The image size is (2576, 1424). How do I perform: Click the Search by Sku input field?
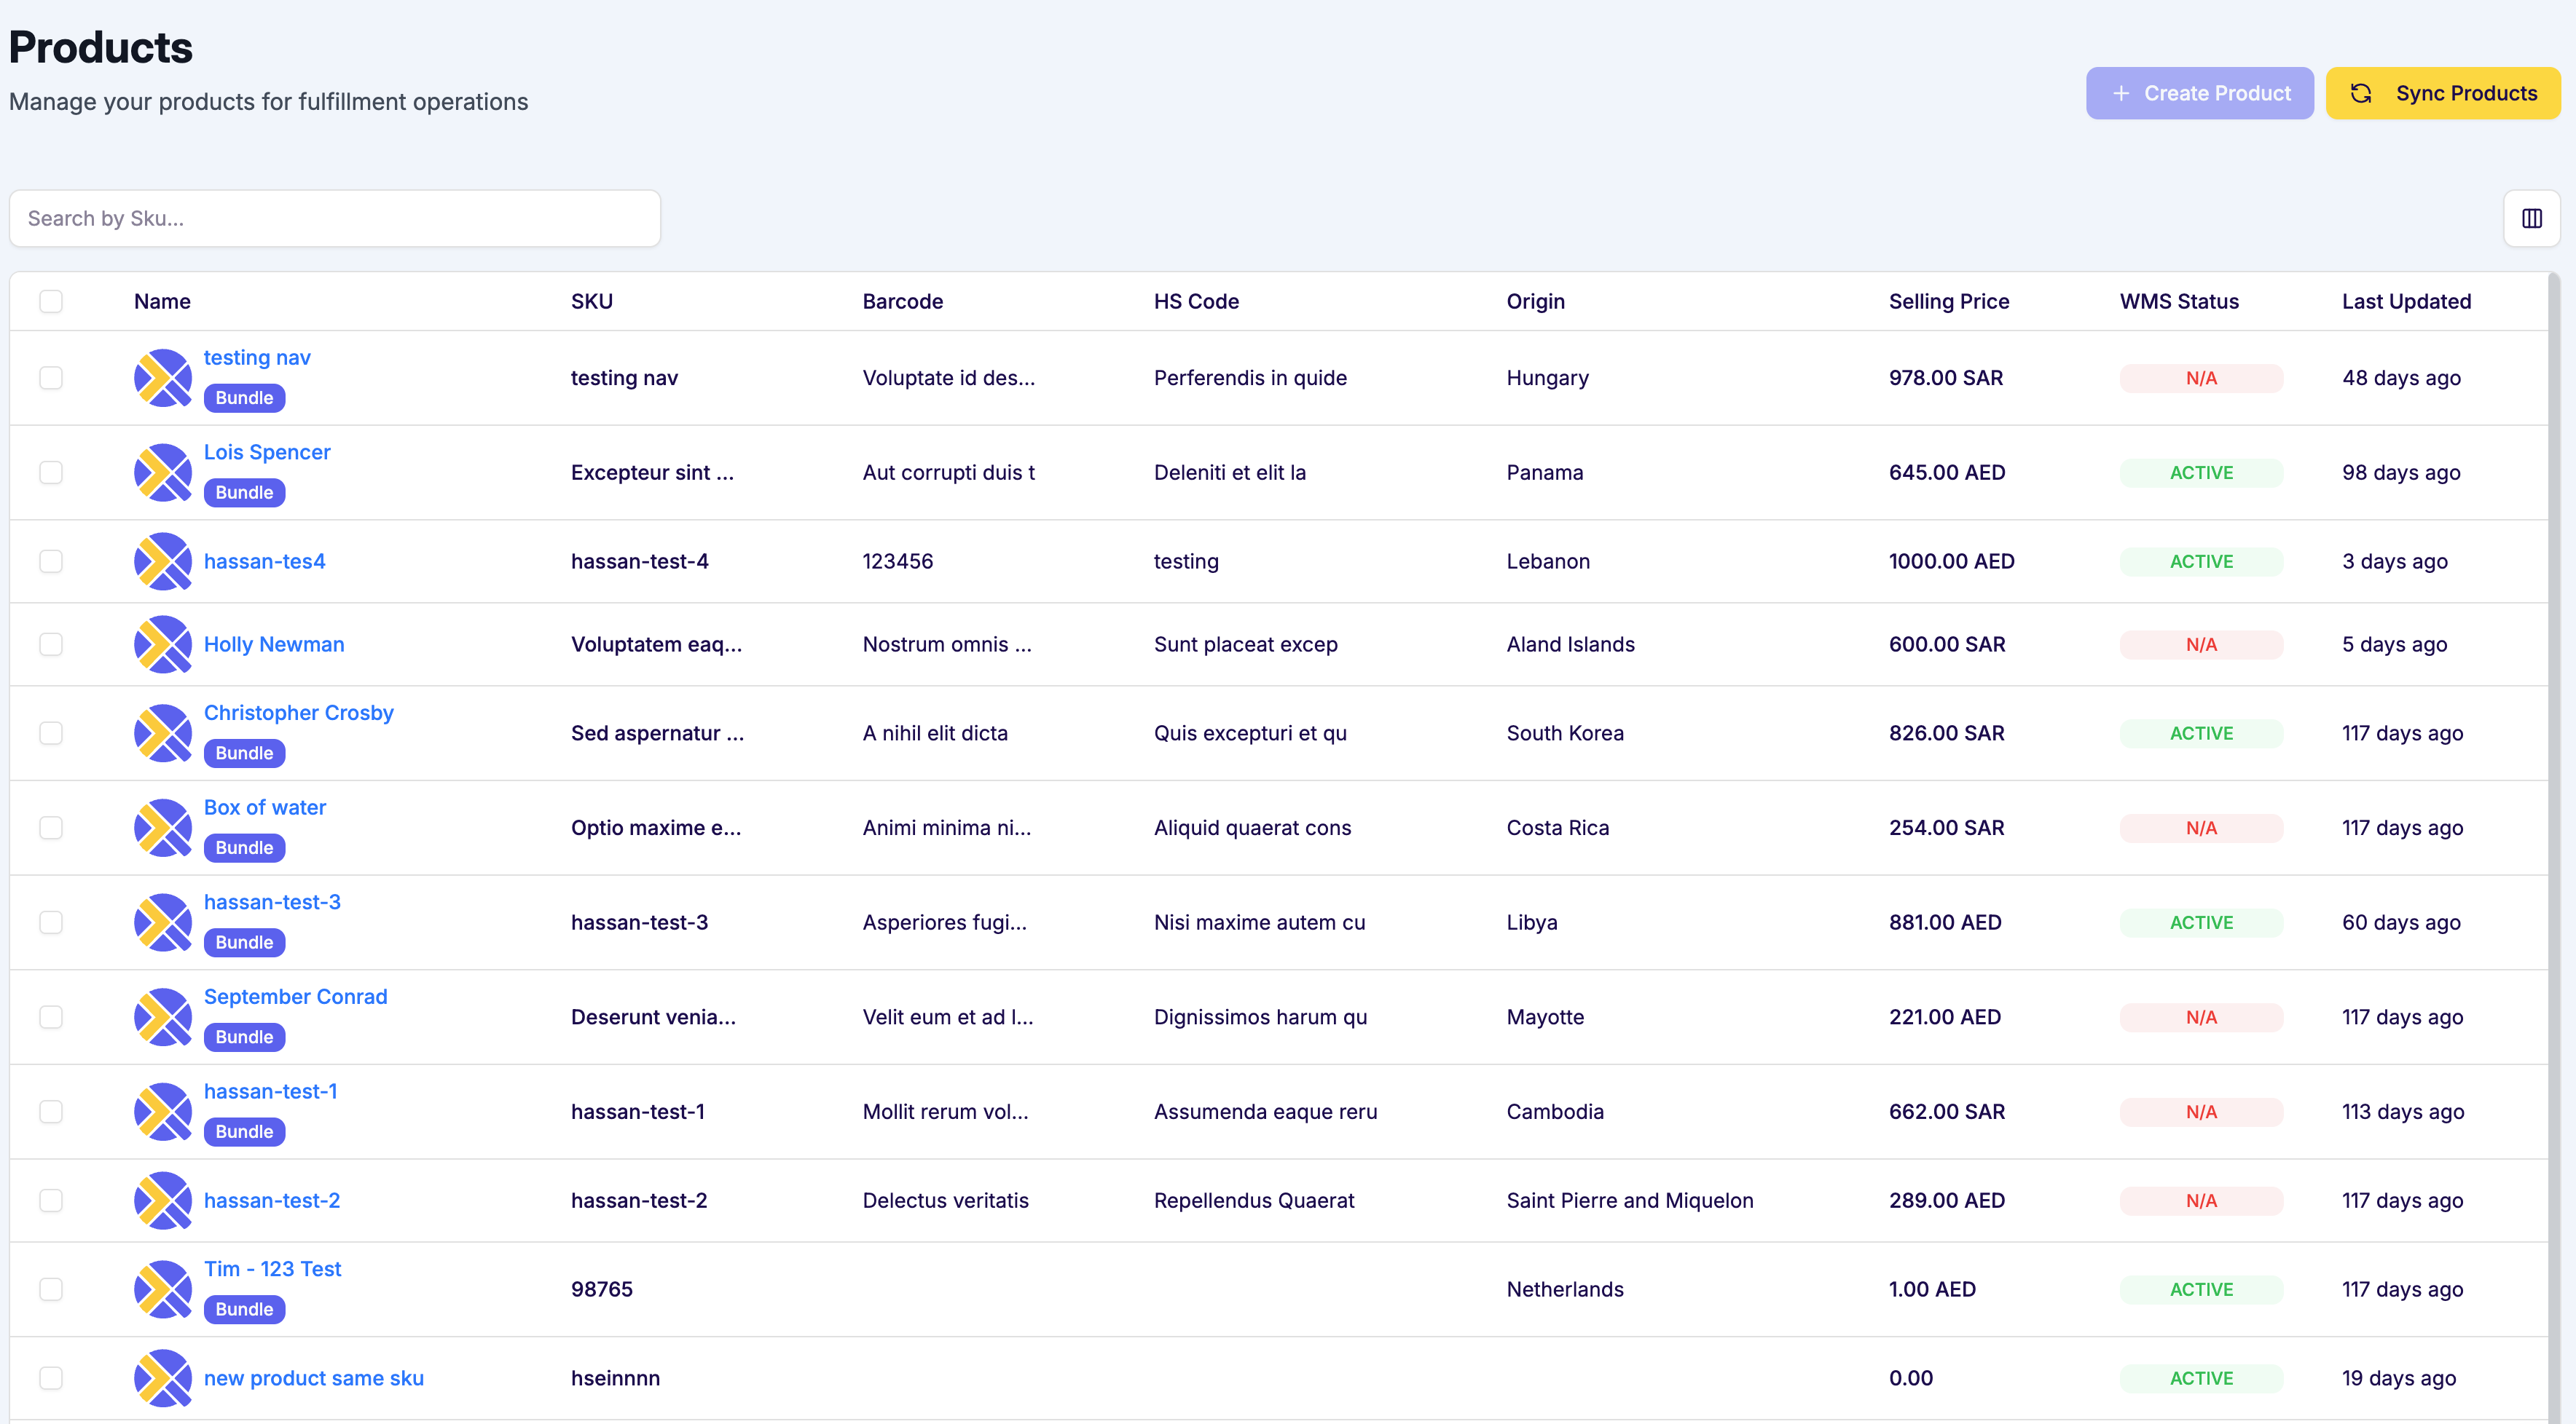click(334, 218)
